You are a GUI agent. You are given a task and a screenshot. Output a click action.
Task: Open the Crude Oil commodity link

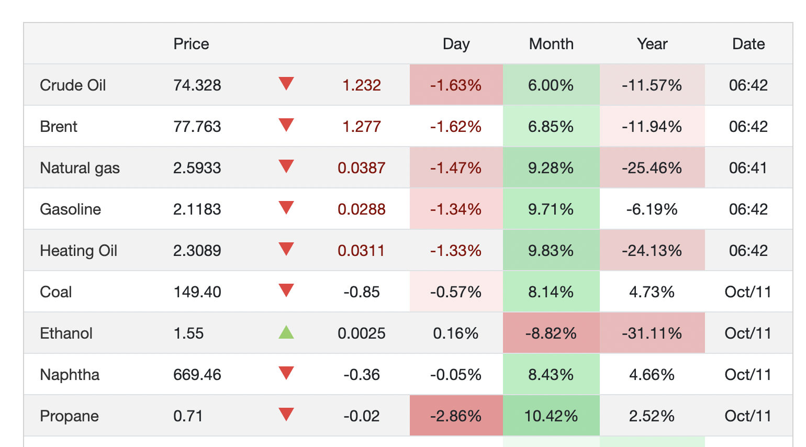pos(73,85)
